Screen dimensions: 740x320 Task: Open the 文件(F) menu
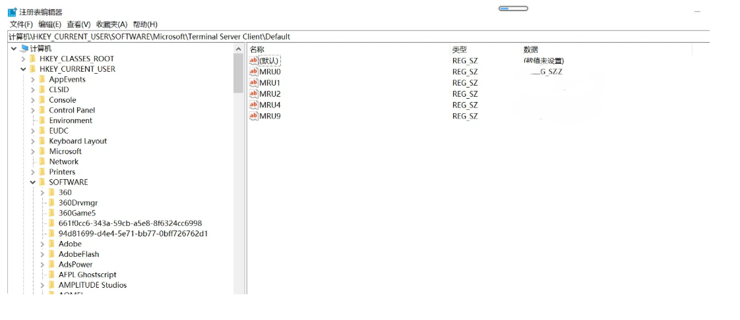pyautogui.click(x=21, y=24)
